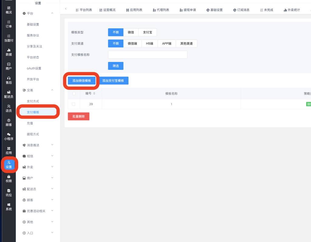The height and width of the screenshot is (242, 311).
Task: Open the 配送员 delivery truck icon
Action: [x=9, y=92]
